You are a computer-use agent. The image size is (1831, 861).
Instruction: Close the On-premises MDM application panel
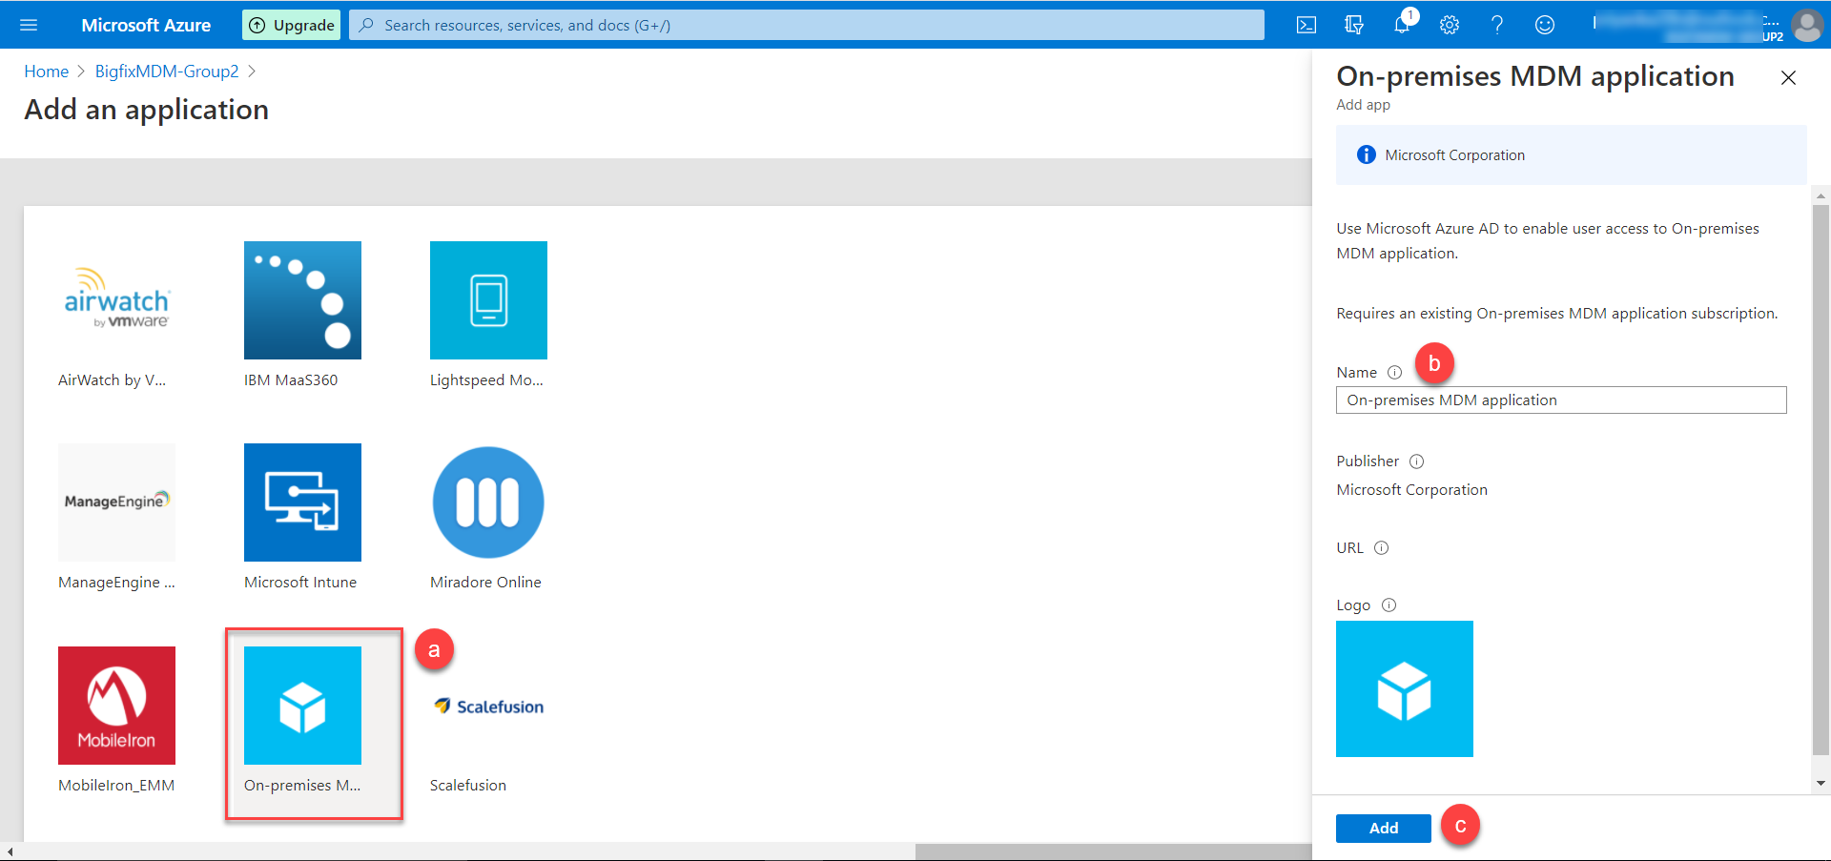click(1789, 77)
